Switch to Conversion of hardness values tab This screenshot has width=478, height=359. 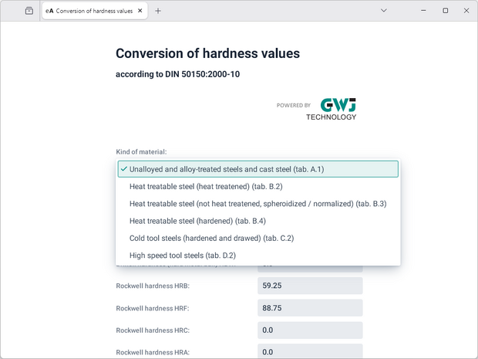94,11
